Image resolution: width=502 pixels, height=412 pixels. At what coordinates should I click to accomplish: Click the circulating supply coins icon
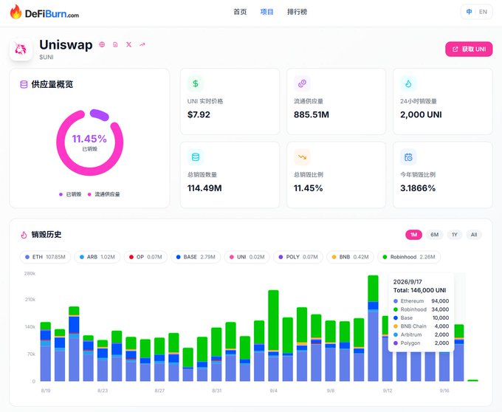click(x=302, y=83)
